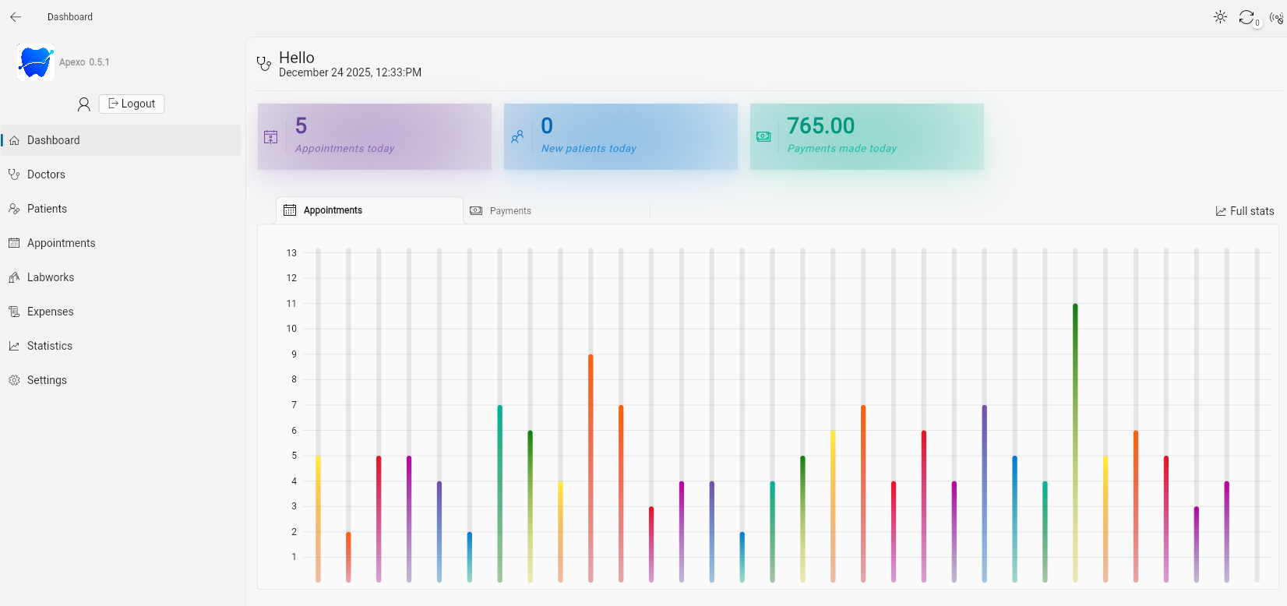Click the Full stats chart icon
This screenshot has width=1287, height=606.
(x=1221, y=212)
